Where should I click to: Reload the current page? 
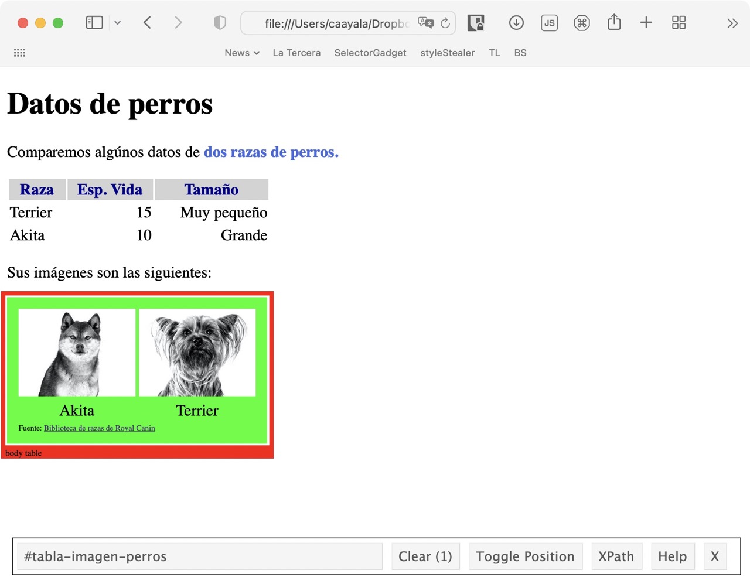coord(445,23)
